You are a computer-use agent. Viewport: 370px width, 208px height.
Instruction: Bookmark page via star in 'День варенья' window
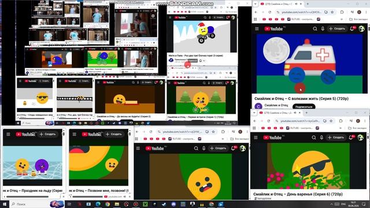(331, 121)
